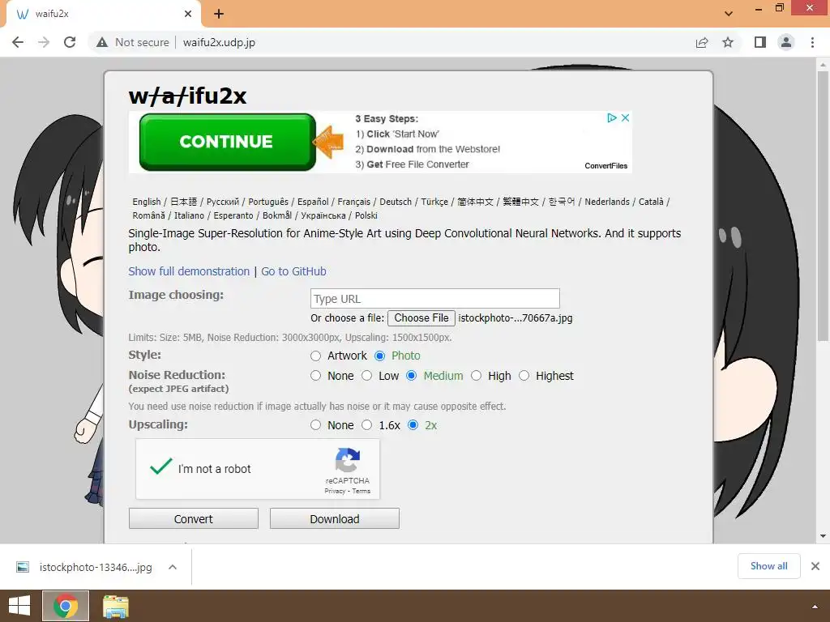Viewport: 830px width, 622px height.
Task: Set Noise Reduction to Highest
Action: [x=524, y=376]
